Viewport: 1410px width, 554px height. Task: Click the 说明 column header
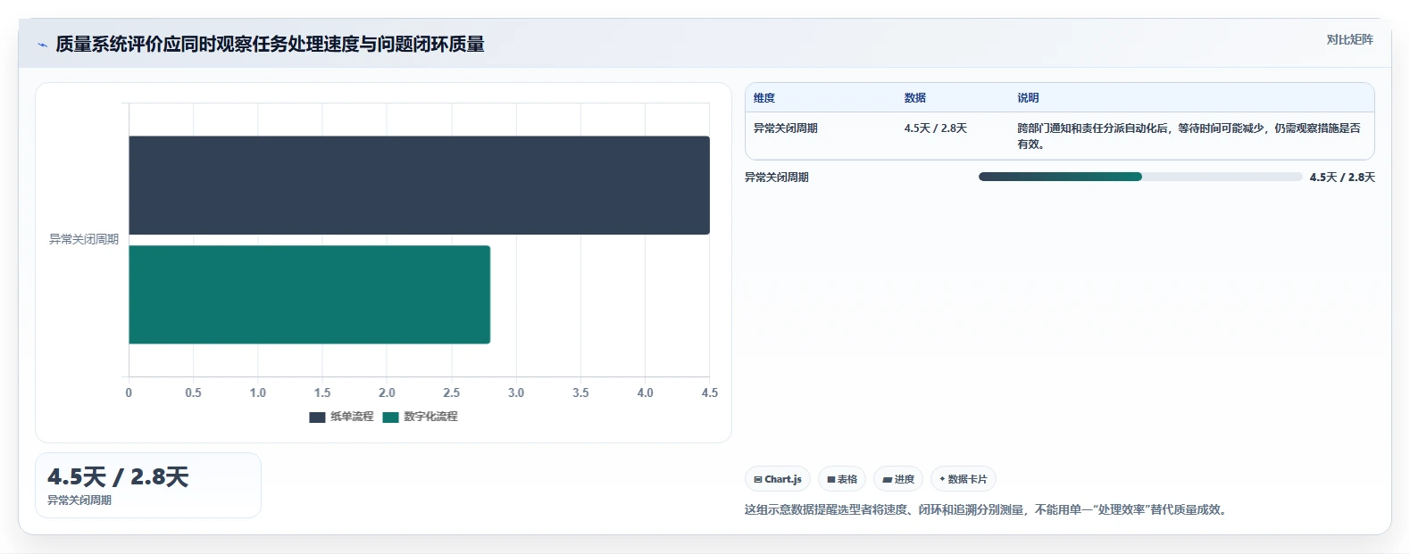[x=1028, y=98]
